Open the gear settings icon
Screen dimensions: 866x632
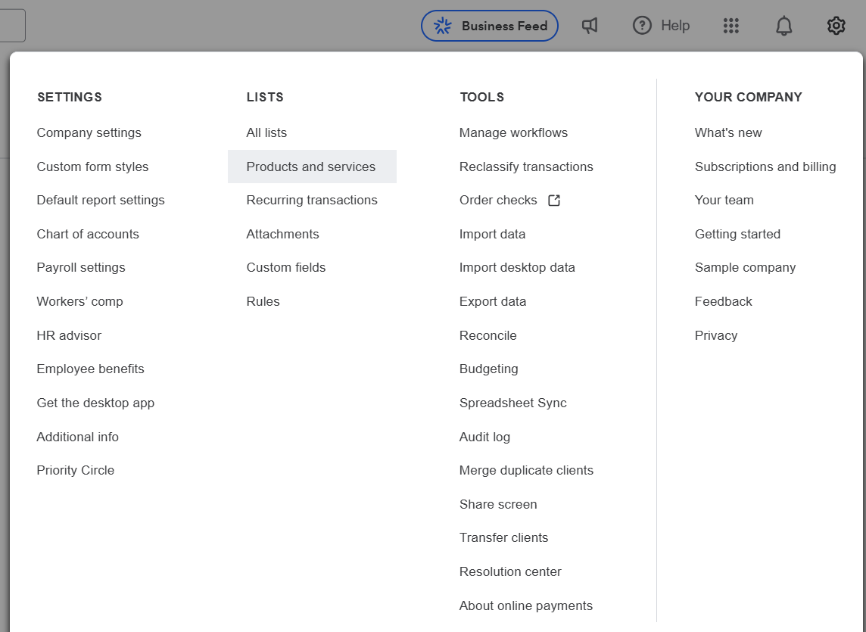(x=836, y=26)
